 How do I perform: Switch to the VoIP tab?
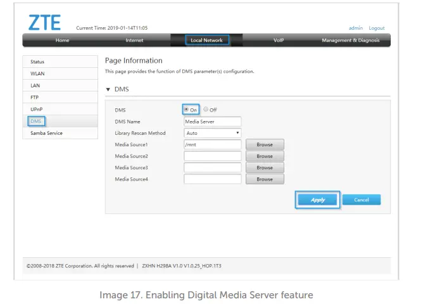pos(279,41)
